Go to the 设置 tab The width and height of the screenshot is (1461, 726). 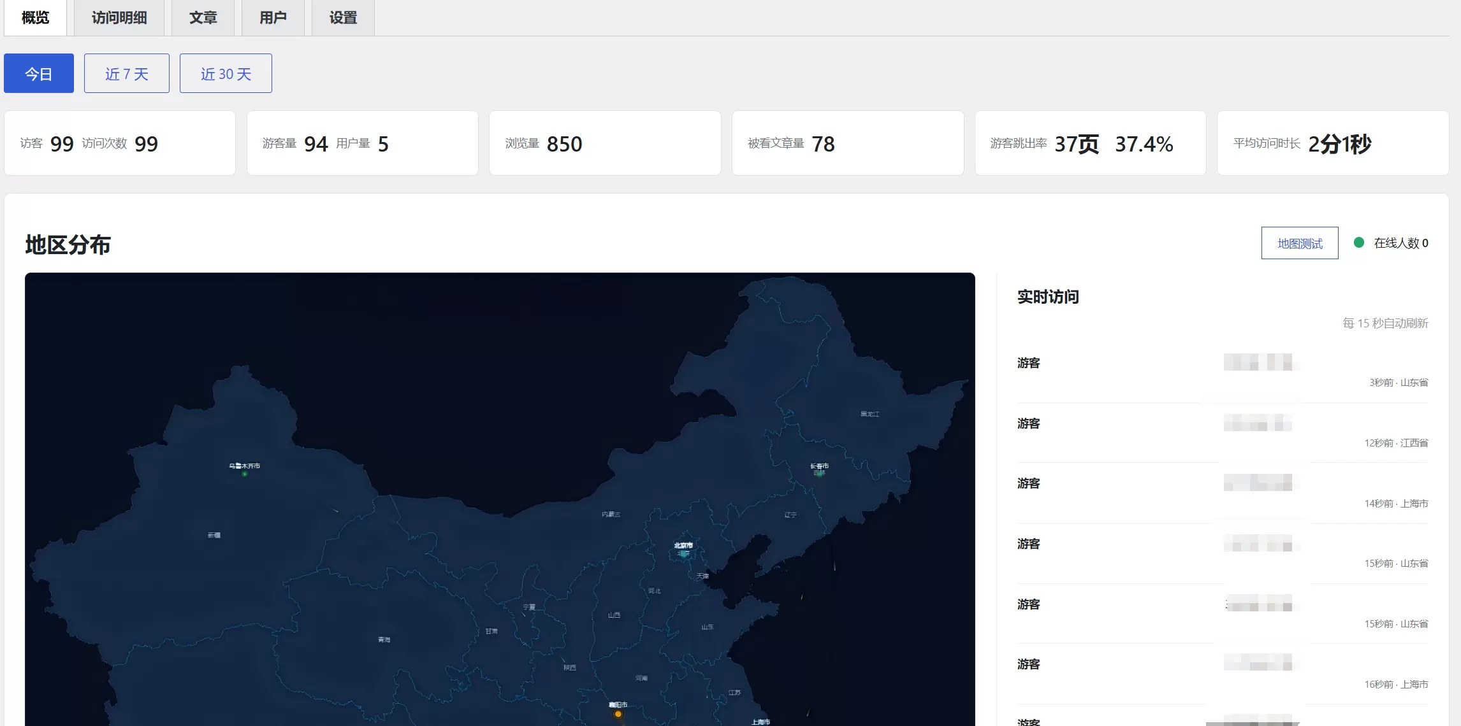[x=343, y=18]
